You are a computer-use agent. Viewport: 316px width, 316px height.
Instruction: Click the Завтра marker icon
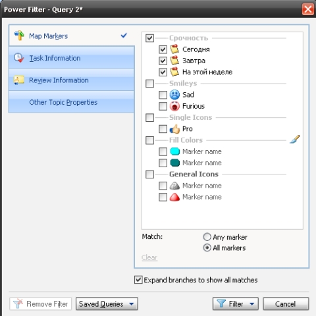(x=174, y=61)
